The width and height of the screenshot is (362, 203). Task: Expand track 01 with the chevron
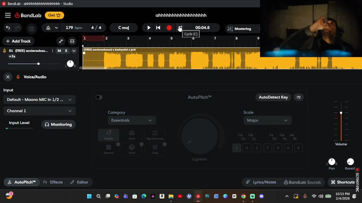[74, 51]
